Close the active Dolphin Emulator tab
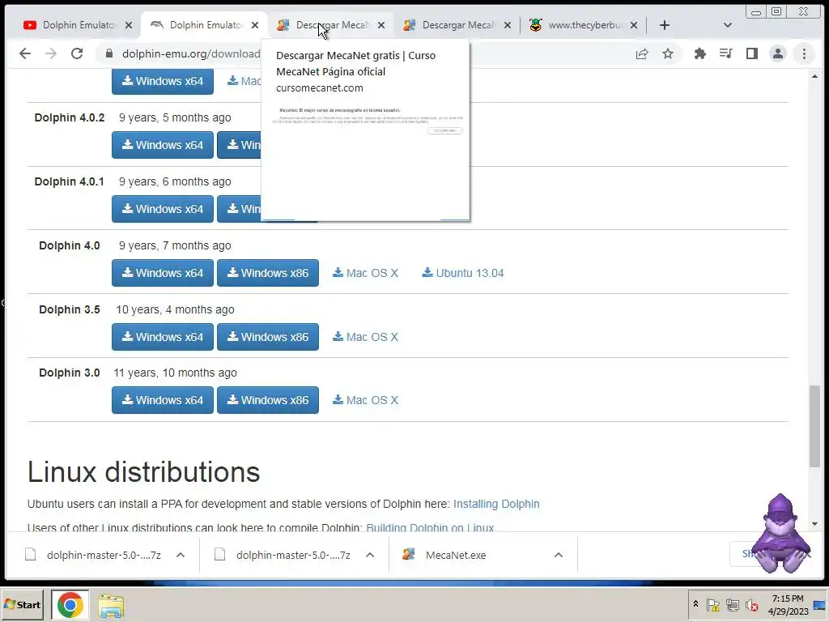The width and height of the screenshot is (829, 622). point(255,25)
